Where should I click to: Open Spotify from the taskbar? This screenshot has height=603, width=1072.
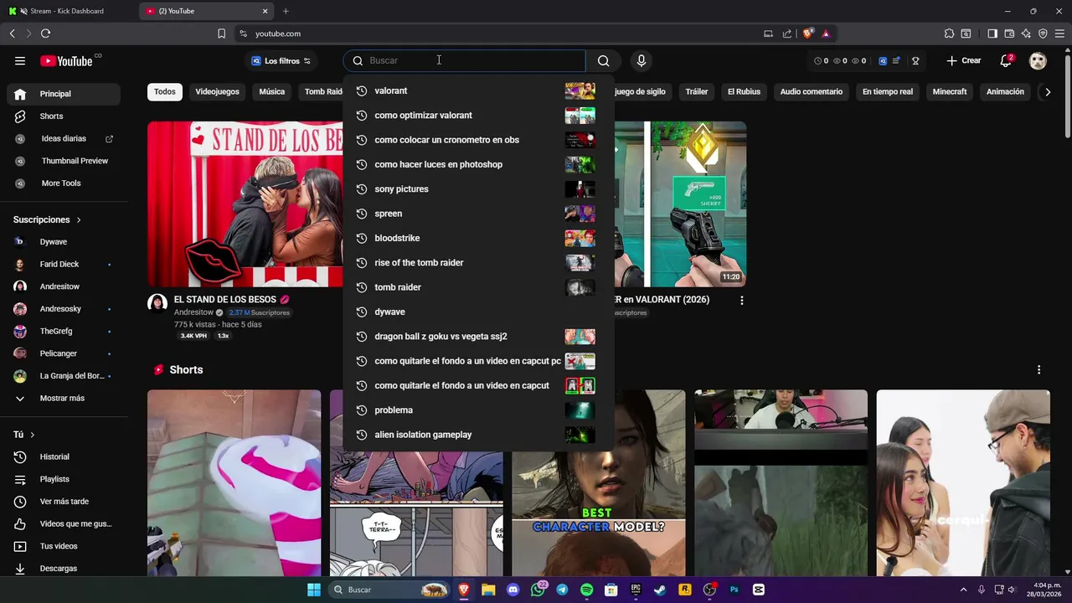(586, 590)
